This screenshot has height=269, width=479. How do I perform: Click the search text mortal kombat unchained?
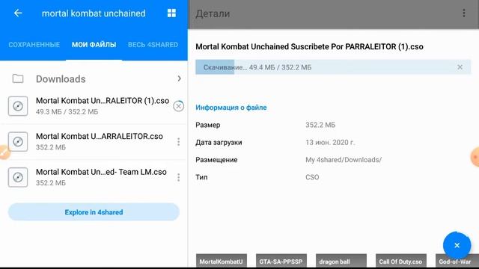[x=94, y=13]
